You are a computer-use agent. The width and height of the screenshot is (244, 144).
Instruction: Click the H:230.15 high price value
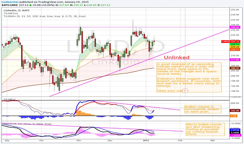[x=76, y=5]
